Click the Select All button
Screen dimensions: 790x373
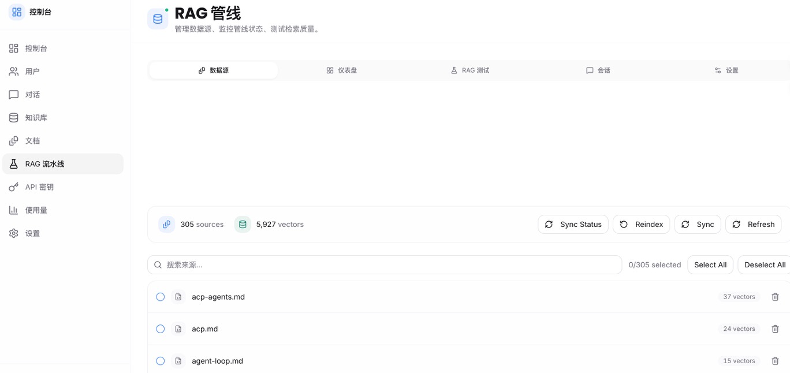click(710, 265)
